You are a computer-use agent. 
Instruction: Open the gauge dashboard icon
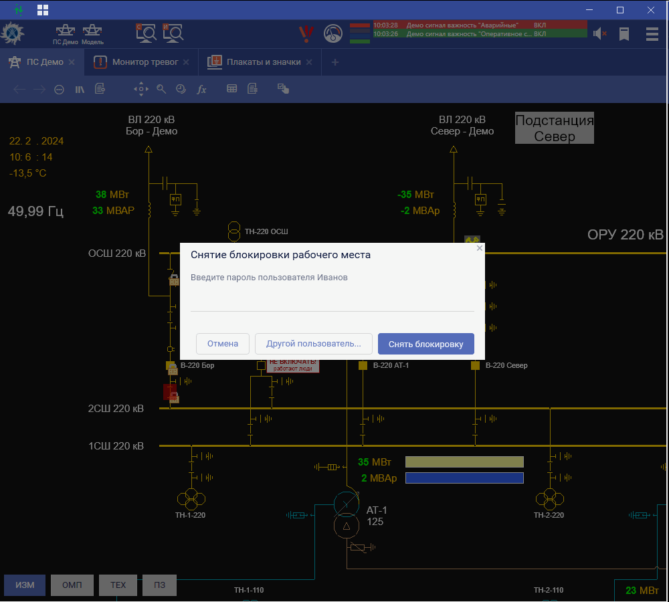coord(332,33)
